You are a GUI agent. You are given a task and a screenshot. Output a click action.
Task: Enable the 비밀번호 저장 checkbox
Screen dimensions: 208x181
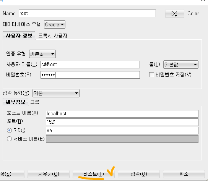tap(151, 74)
